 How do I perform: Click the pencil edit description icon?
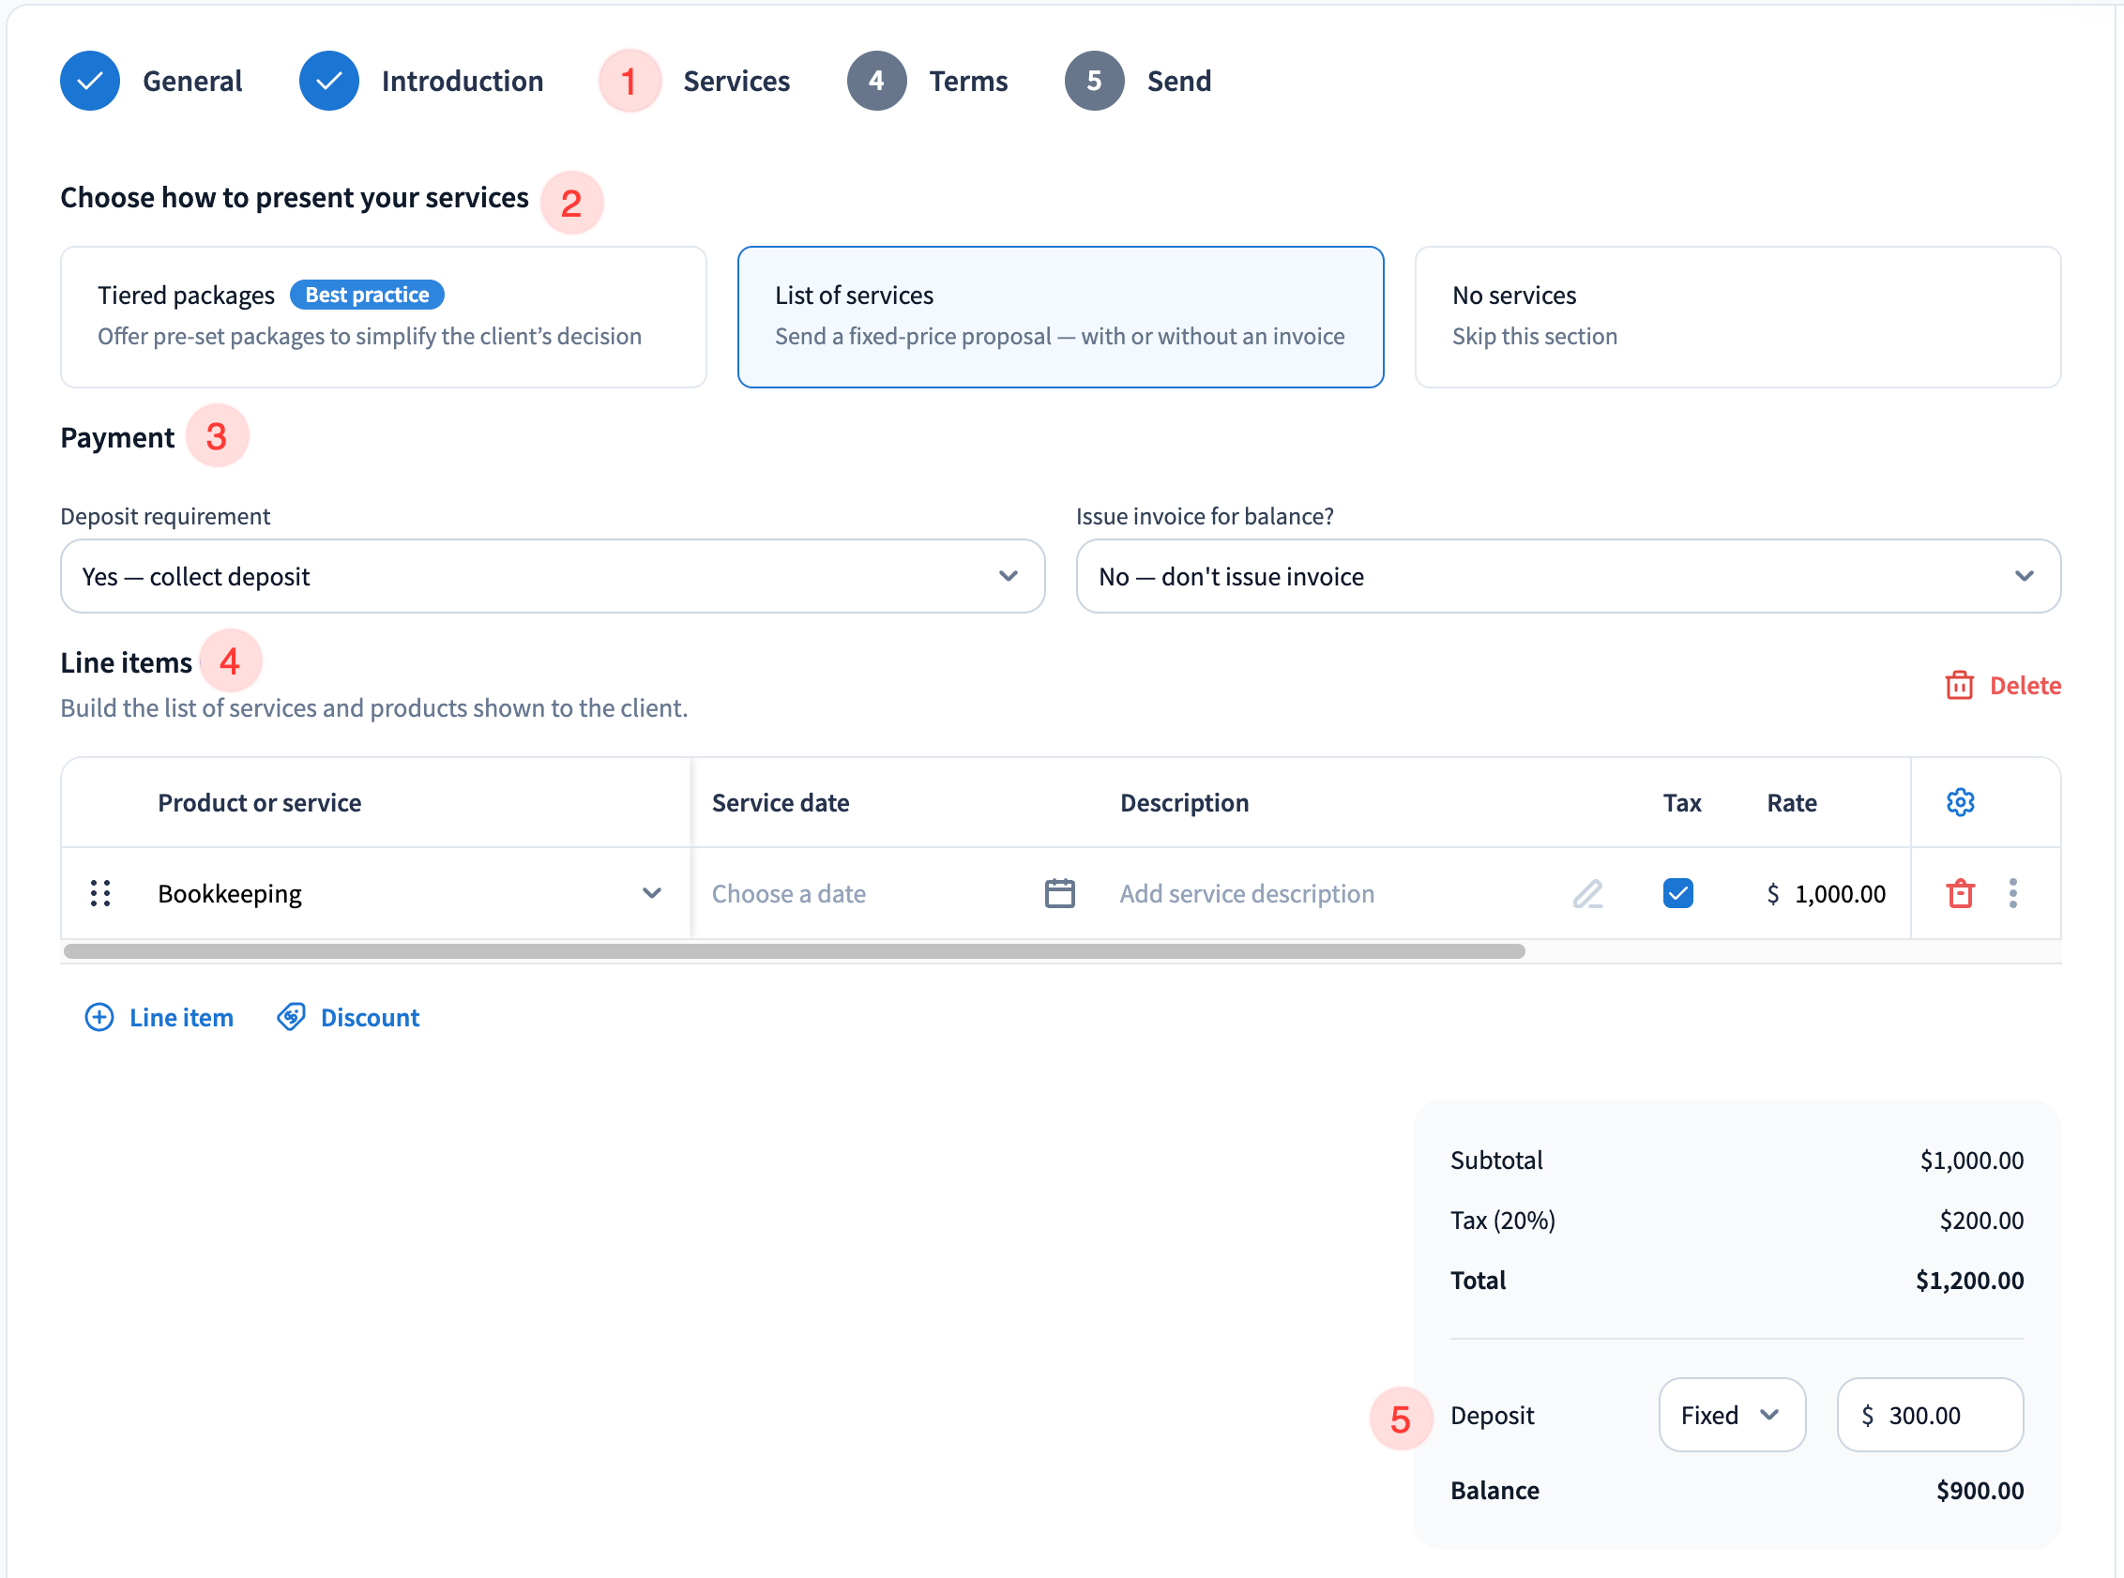tap(1587, 893)
